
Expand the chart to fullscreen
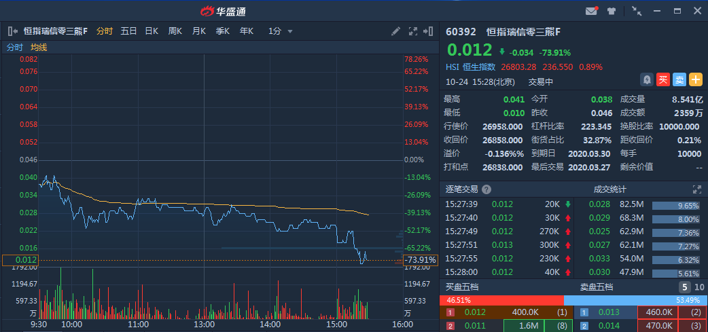[412, 31]
